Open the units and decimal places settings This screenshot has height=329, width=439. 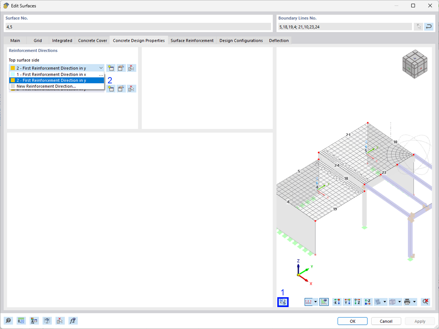(x=21, y=321)
